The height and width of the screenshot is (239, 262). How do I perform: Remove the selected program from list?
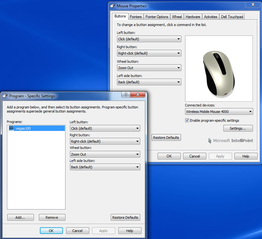pyautogui.click(x=52, y=217)
